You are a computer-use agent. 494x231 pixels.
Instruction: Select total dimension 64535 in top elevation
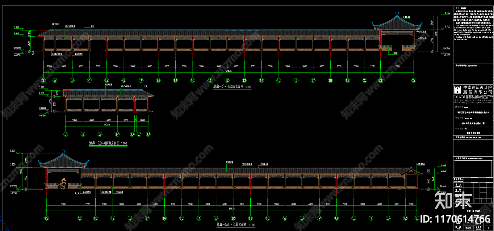(x=228, y=71)
